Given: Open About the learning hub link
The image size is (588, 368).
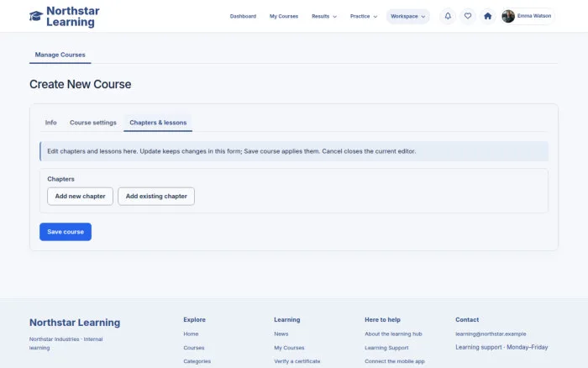Looking at the screenshot, I should point(393,334).
